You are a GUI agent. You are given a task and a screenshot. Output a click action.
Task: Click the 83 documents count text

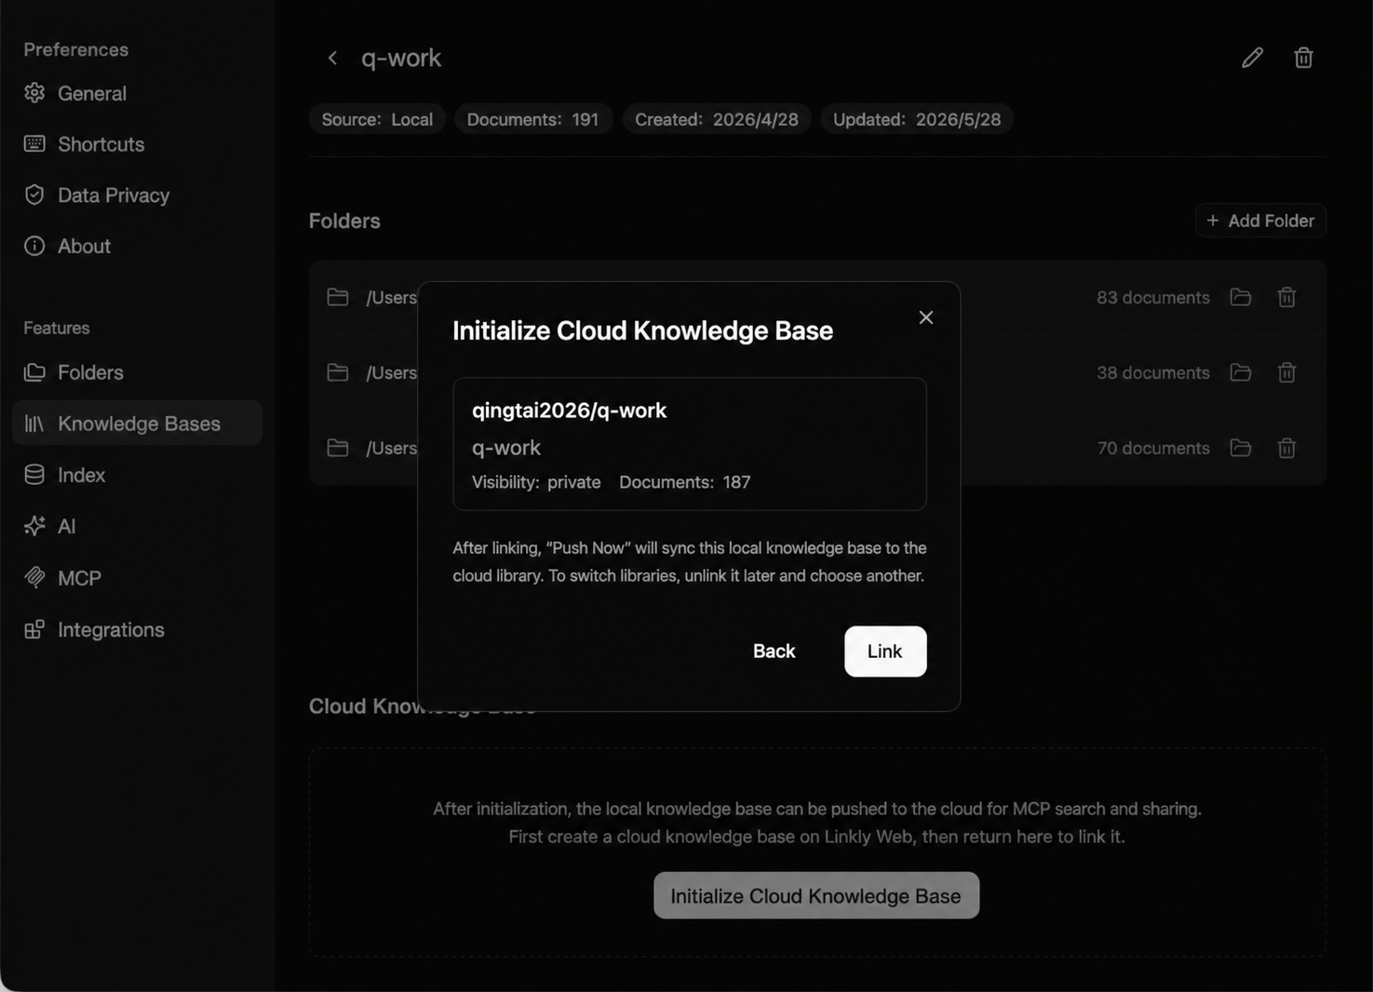tap(1152, 298)
